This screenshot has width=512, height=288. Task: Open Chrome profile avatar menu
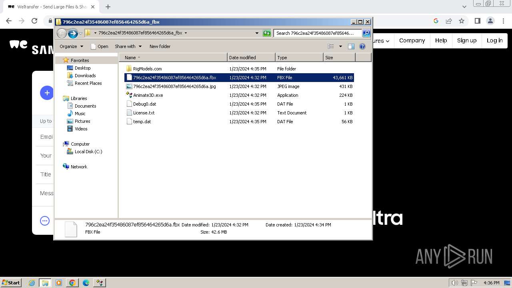[x=490, y=21]
